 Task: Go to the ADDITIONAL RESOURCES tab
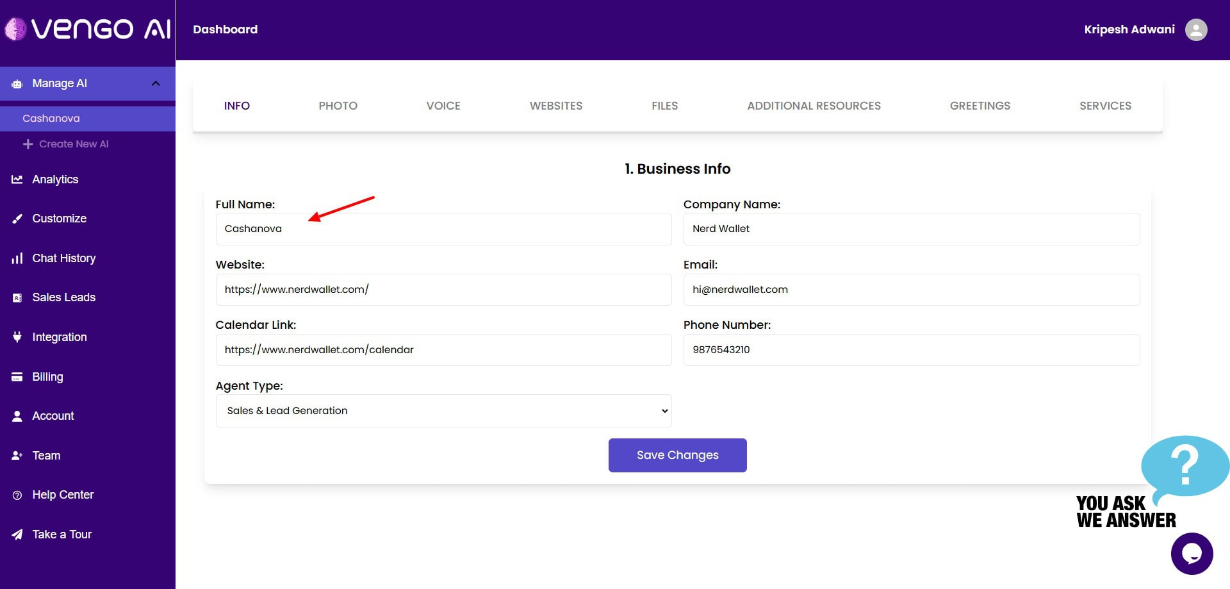814,106
